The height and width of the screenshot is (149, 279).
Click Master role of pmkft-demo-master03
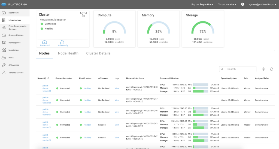247,125
